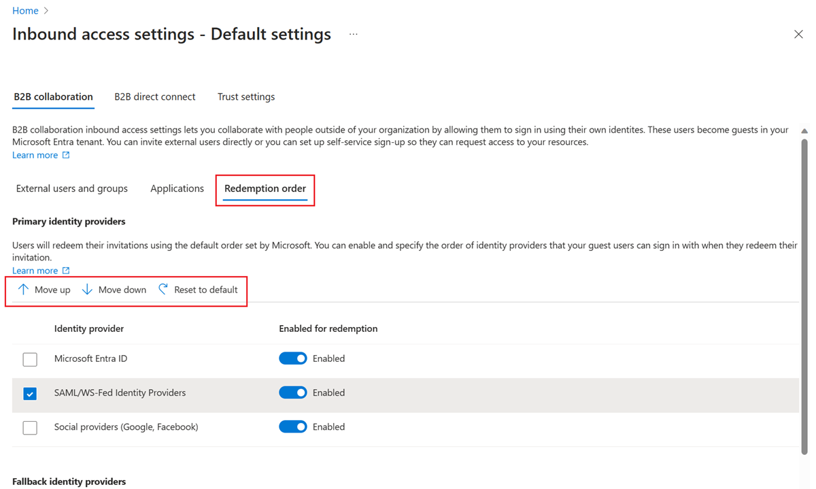Image resolution: width=816 pixels, height=489 pixels.
Task: Turn off Social providers redemption toggle
Action: pyautogui.click(x=293, y=427)
